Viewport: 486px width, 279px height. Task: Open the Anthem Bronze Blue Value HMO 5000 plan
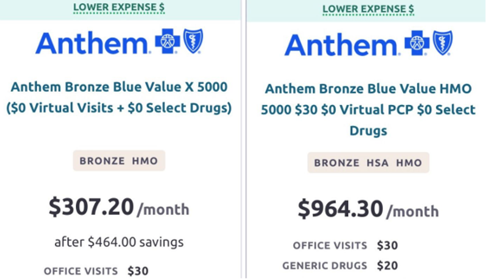click(368, 109)
